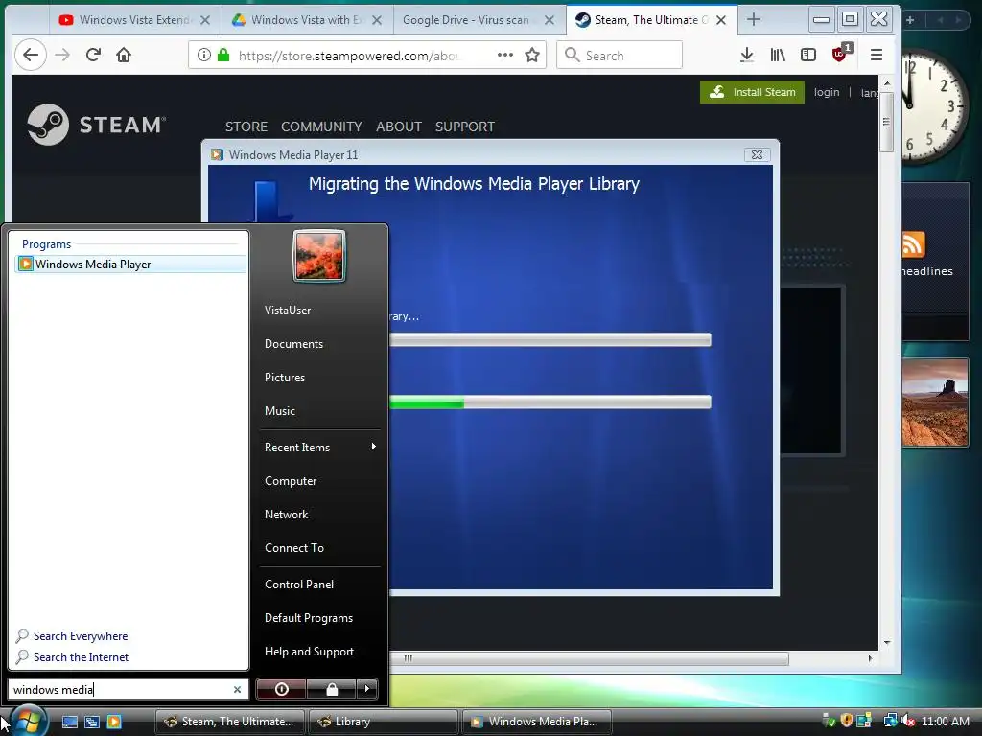
Task: Click Search Everywhere link
Action: pos(81,636)
